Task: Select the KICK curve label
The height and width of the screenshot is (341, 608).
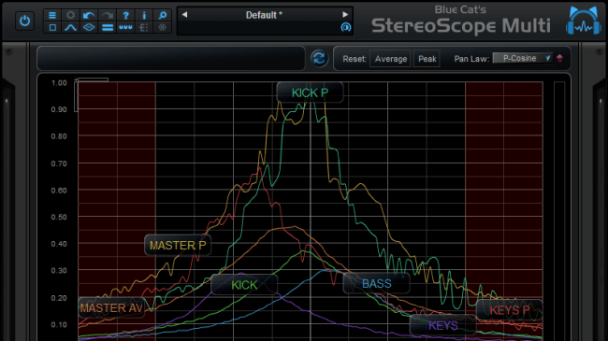Action: click(244, 285)
